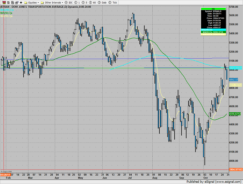Switch chart to Tick interval label
The height and width of the screenshot is (184, 243).
pos(115,3)
